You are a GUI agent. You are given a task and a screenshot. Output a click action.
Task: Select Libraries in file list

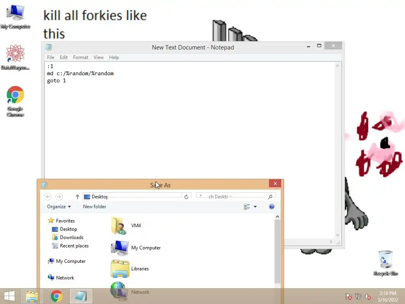[130, 269]
